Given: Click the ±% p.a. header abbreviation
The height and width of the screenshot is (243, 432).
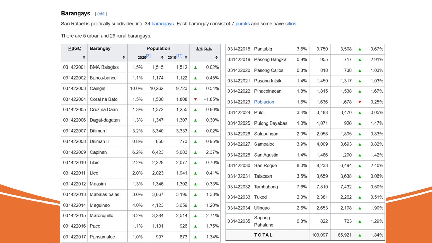Looking at the screenshot, I should (x=204, y=49).
